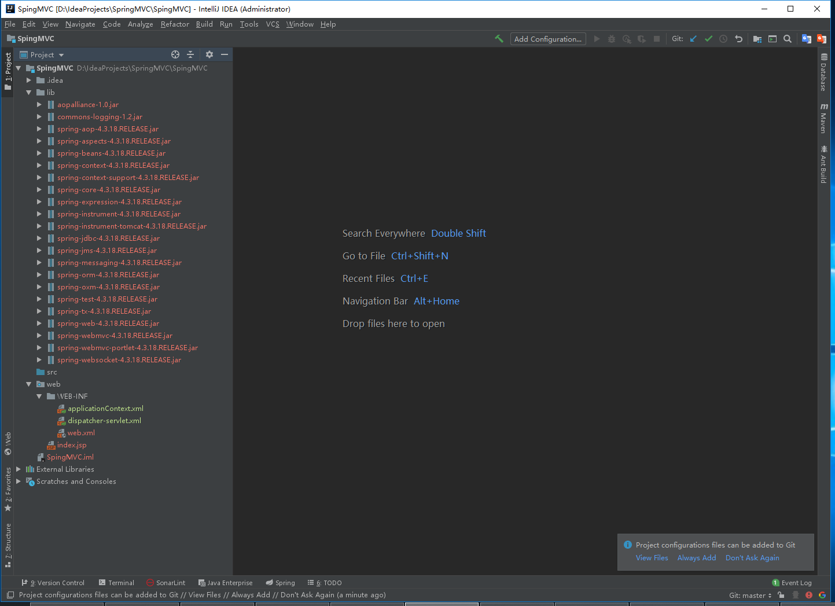Click Always Add link in notification
Viewport: 835px width, 606px height.
pyautogui.click(x=697, y=558)
